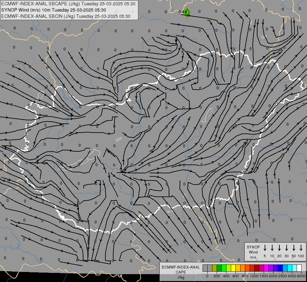The image size is (307, 282).
Task: Select the red swatch left of the 1000 tick
Action: (x=252, y=268)
